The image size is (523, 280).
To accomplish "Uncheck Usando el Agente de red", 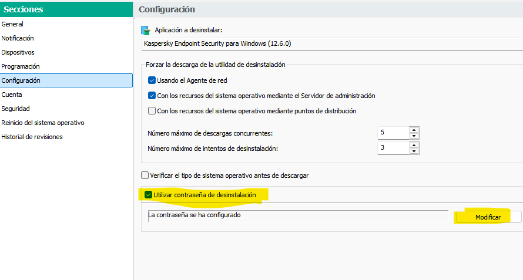I will (152, 80).
